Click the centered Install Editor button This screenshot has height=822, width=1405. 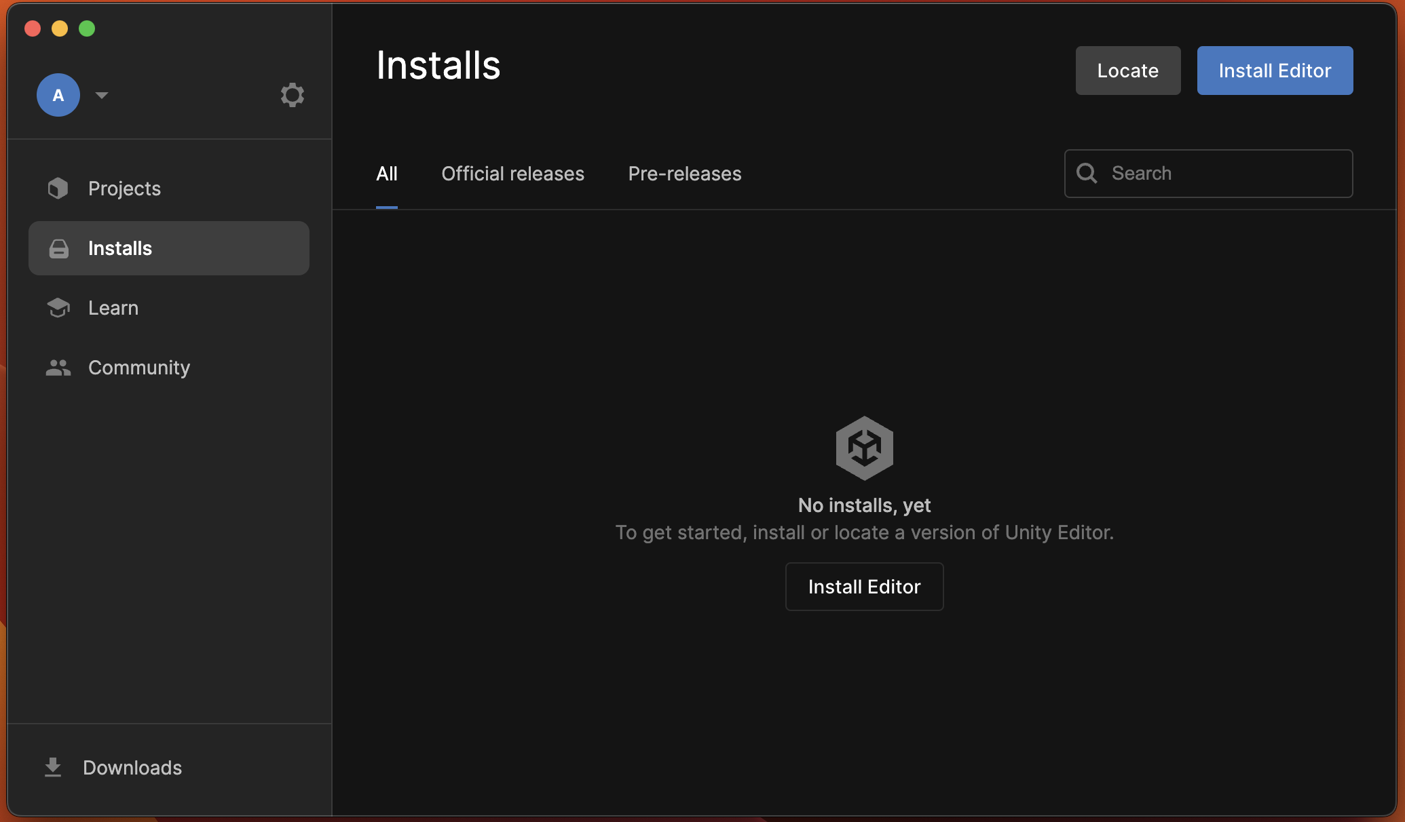coord(864,587)
